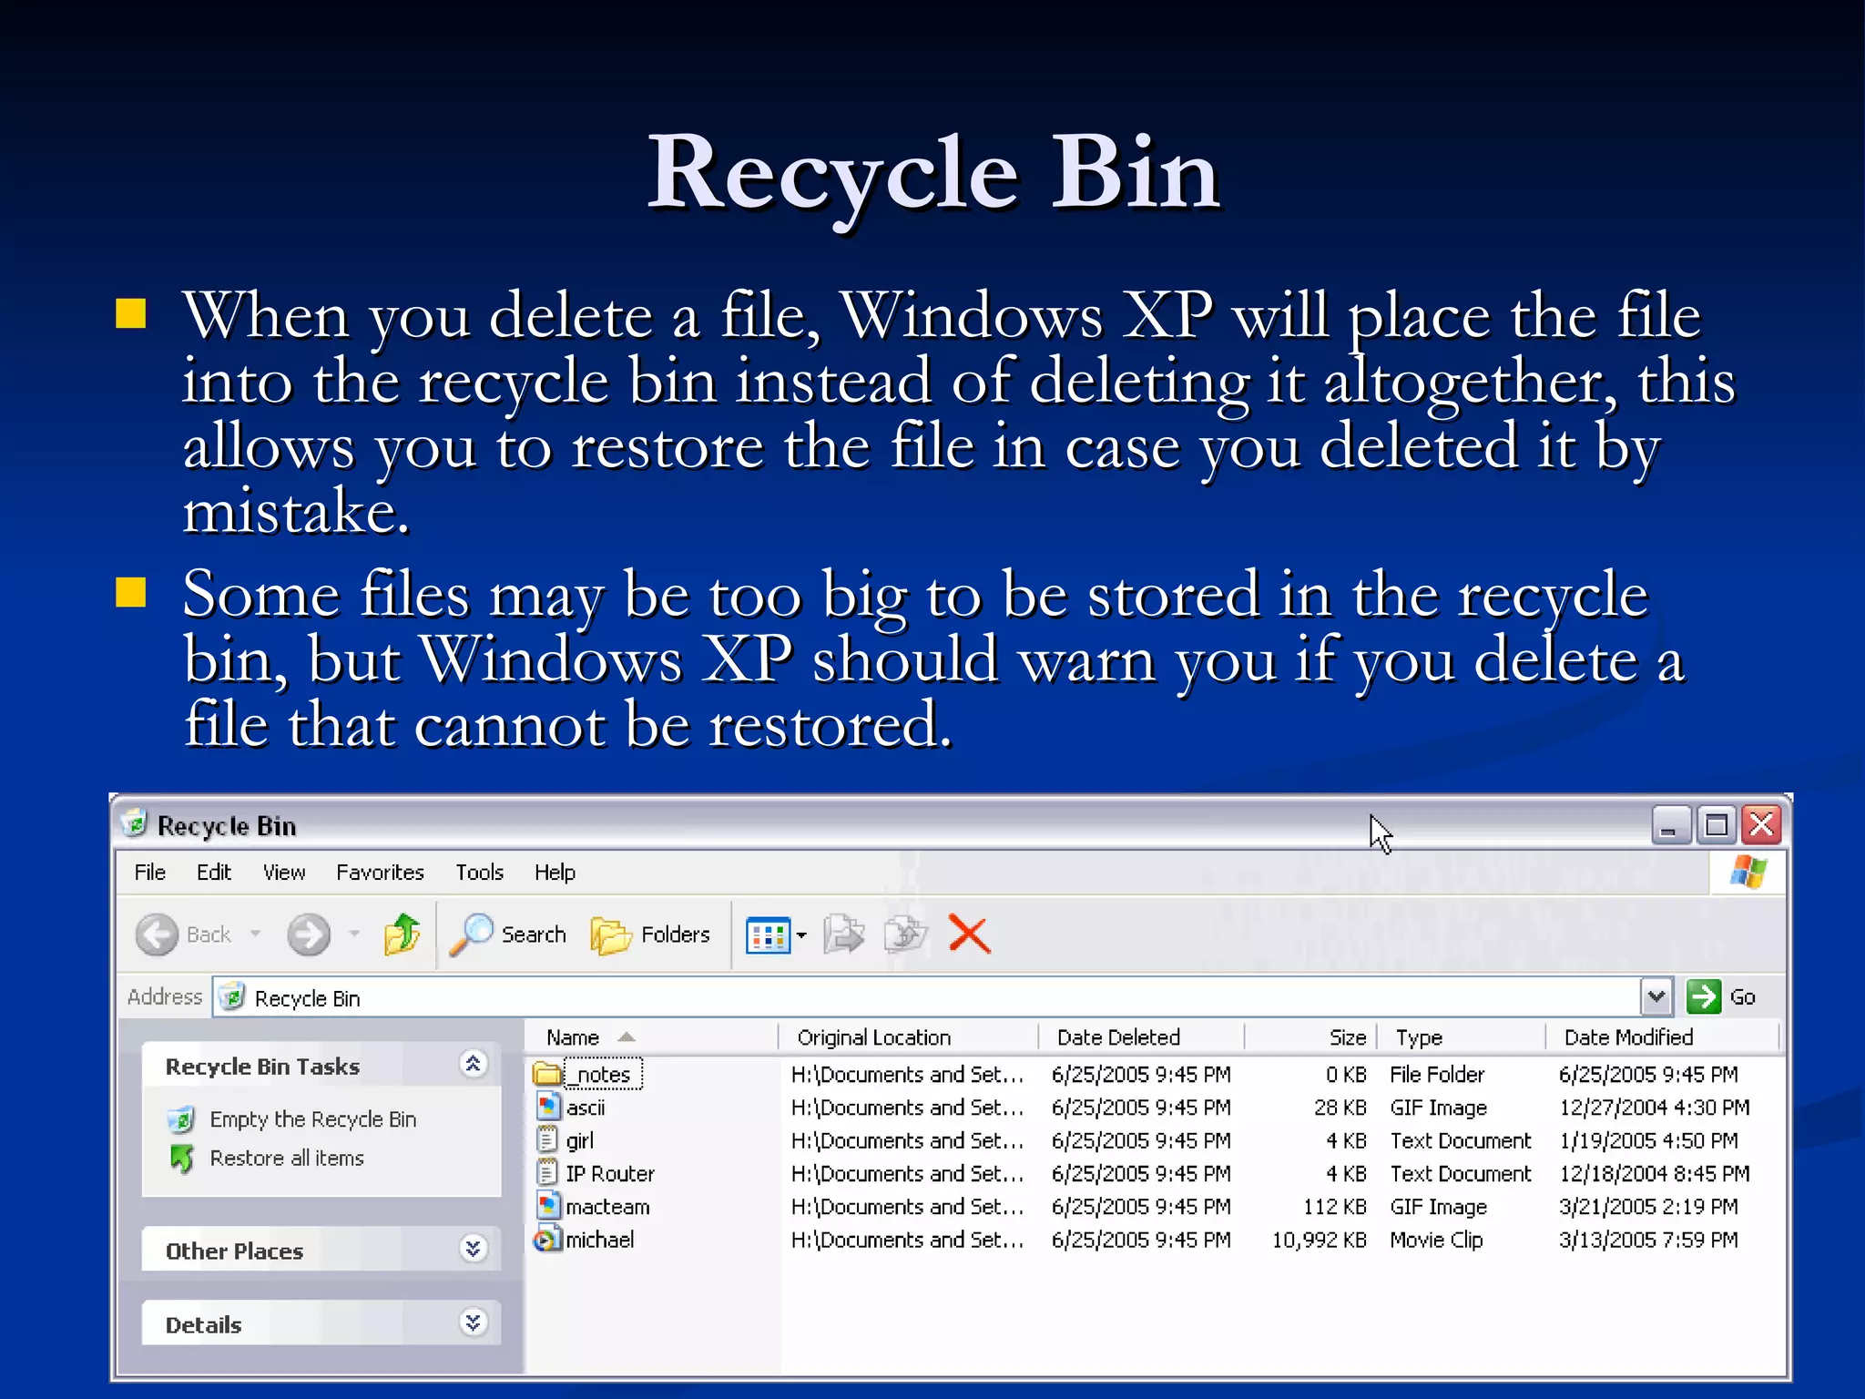Screen dimensions: 1865x1399
Task: Minimize the Recycle Bin window
Action: (x=1671, y=825)
